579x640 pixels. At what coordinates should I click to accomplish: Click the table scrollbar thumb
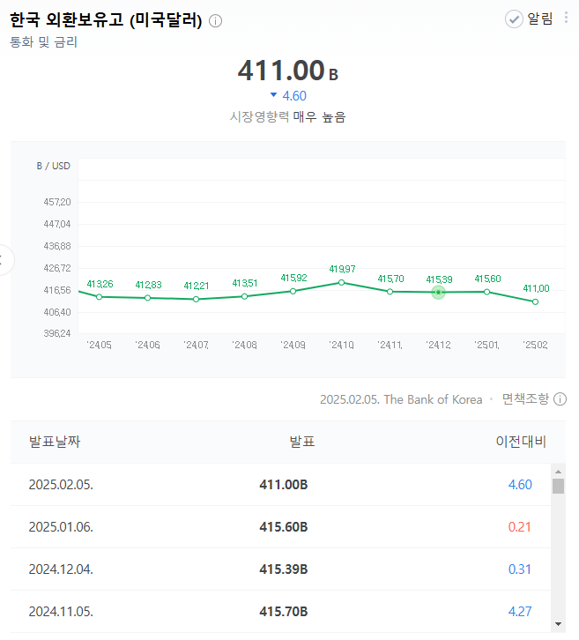558,486
